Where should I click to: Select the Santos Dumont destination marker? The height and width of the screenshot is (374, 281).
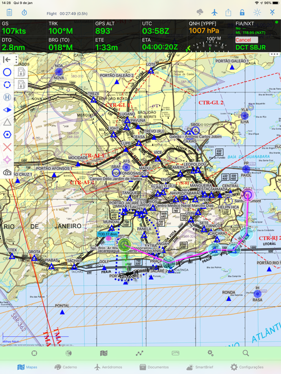click(247, 195)
